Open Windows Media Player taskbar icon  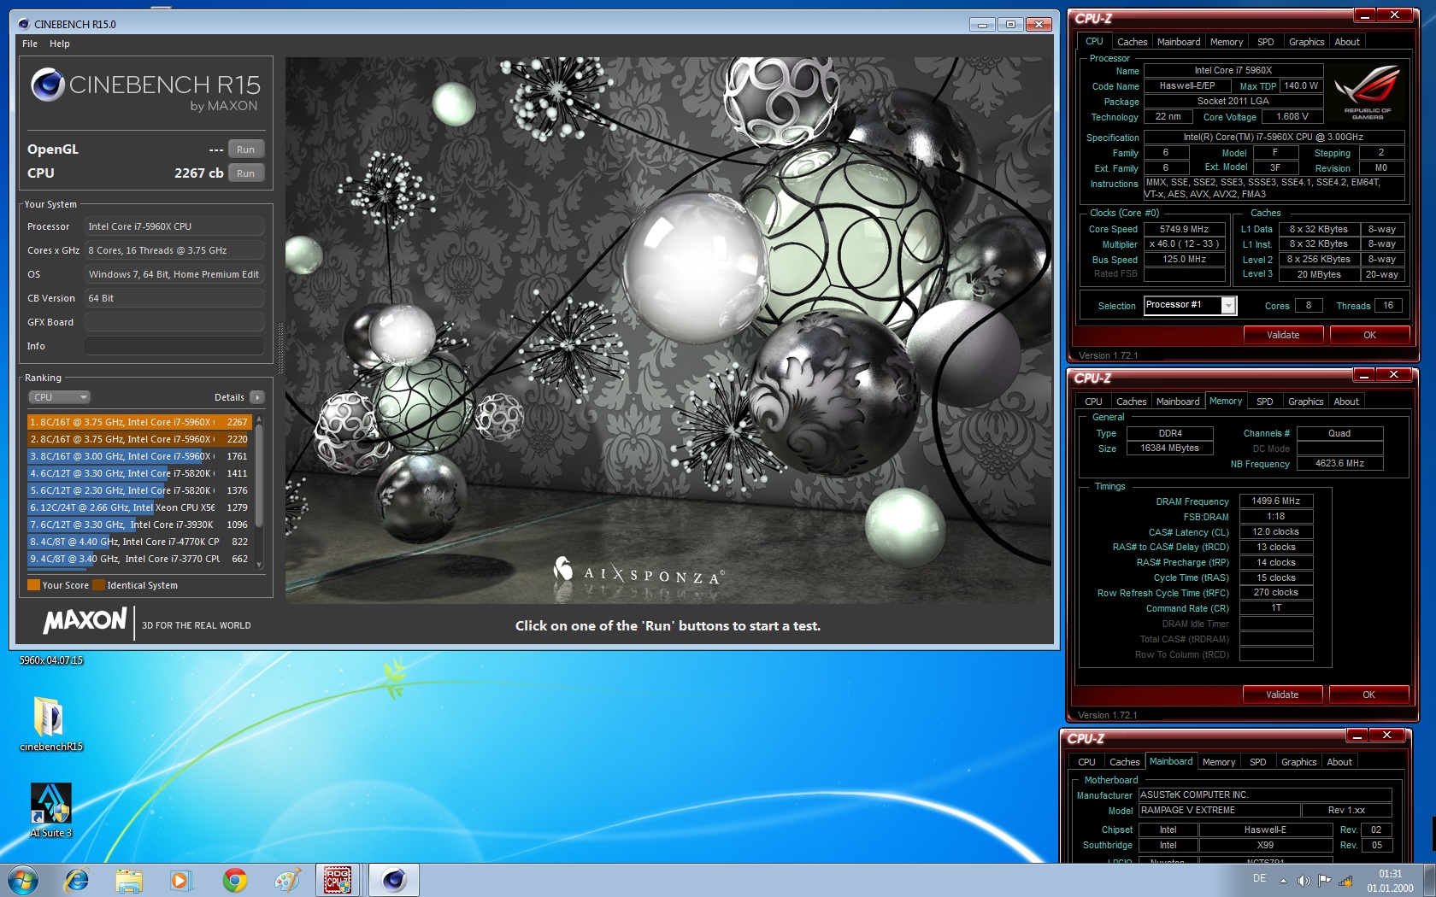click(180, 880)
